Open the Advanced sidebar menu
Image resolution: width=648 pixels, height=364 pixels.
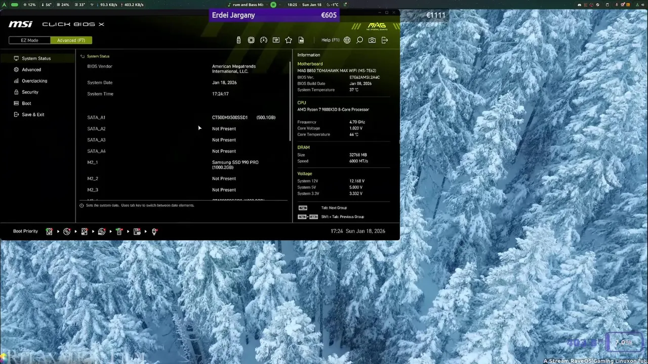(31, 70)
